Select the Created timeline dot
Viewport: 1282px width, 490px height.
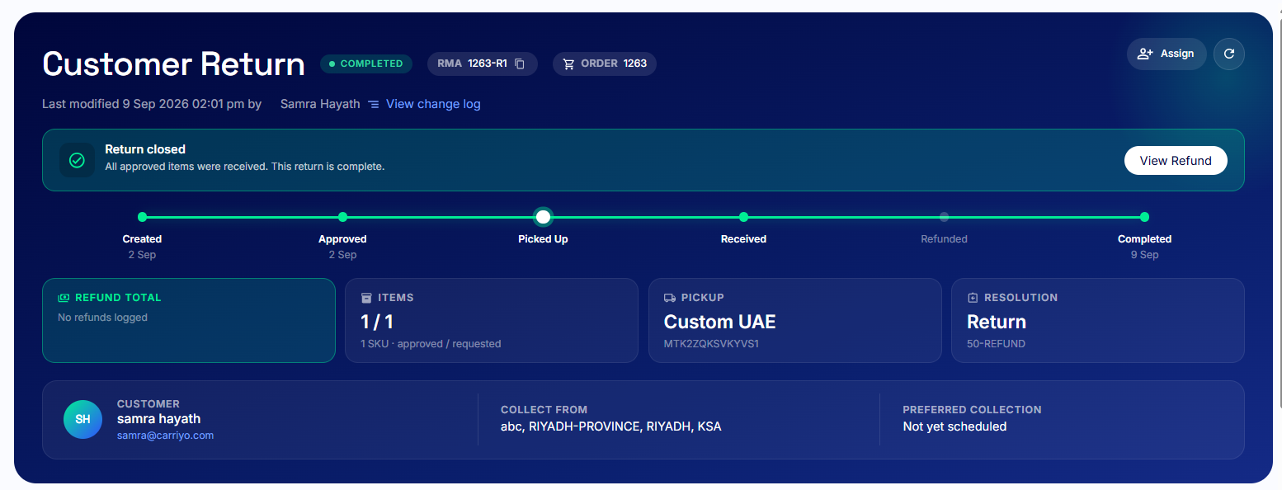(x=142, y=217)
